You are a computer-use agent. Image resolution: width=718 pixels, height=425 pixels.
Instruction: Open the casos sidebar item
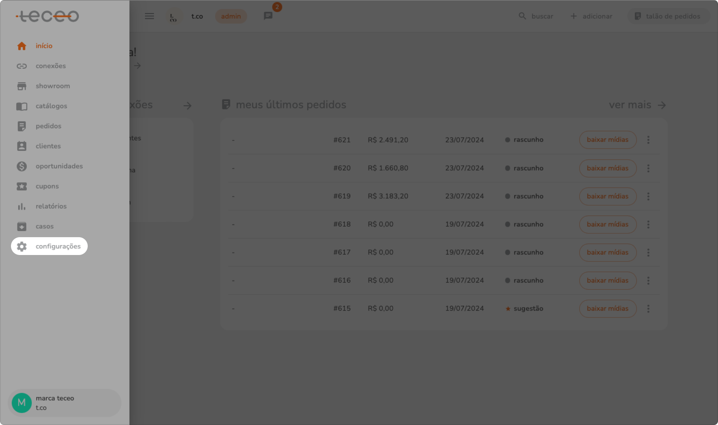pyautogui.click(x=45, y=226)
